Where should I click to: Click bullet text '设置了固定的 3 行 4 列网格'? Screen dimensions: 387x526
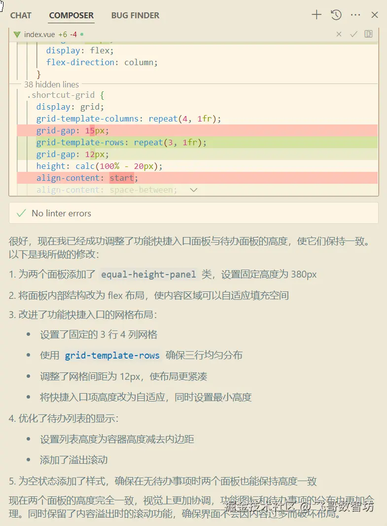99,334
